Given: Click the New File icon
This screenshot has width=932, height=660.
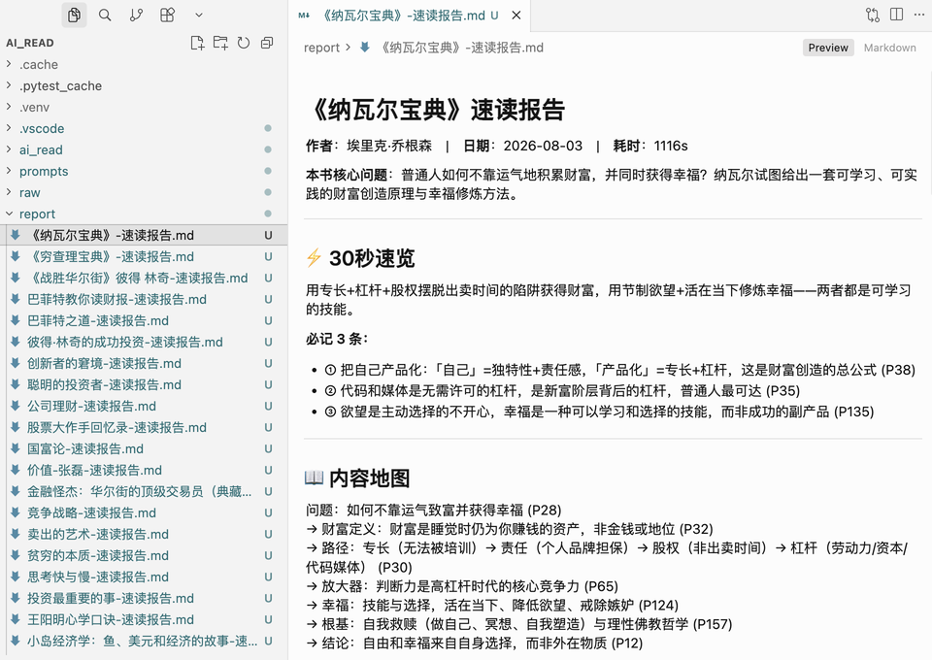Looking at the screenshot, I should (x=197, y=43).
